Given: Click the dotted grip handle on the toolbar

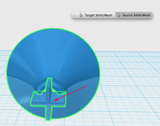Looking at the screenshot, I should [75, 15].
